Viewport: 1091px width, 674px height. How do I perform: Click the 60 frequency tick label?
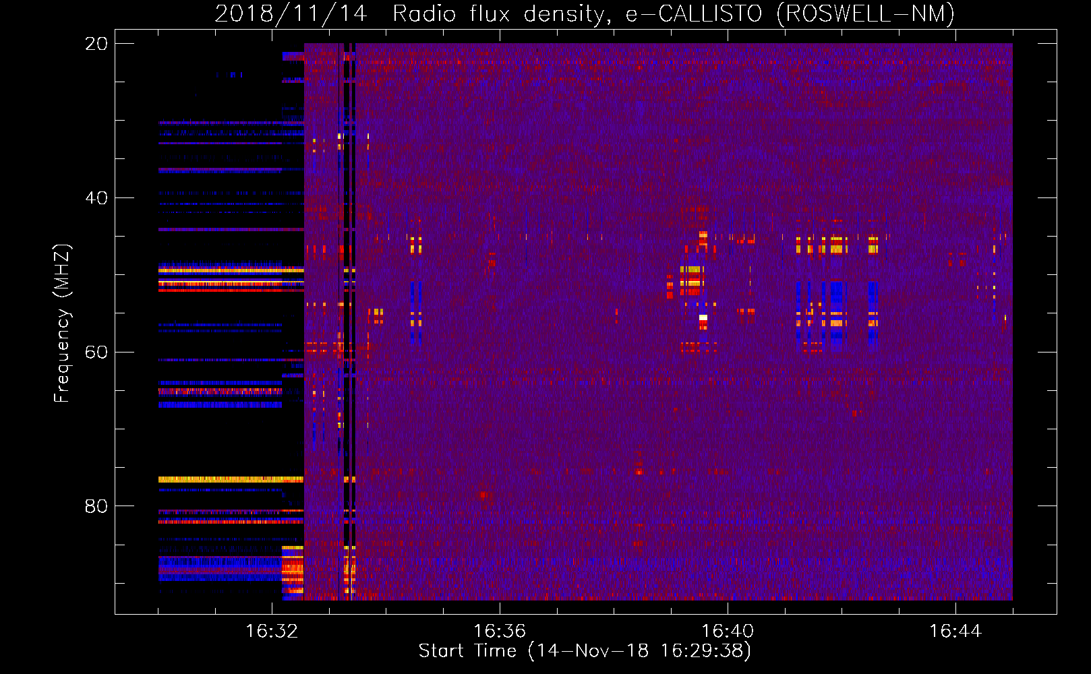click(96, 353)
